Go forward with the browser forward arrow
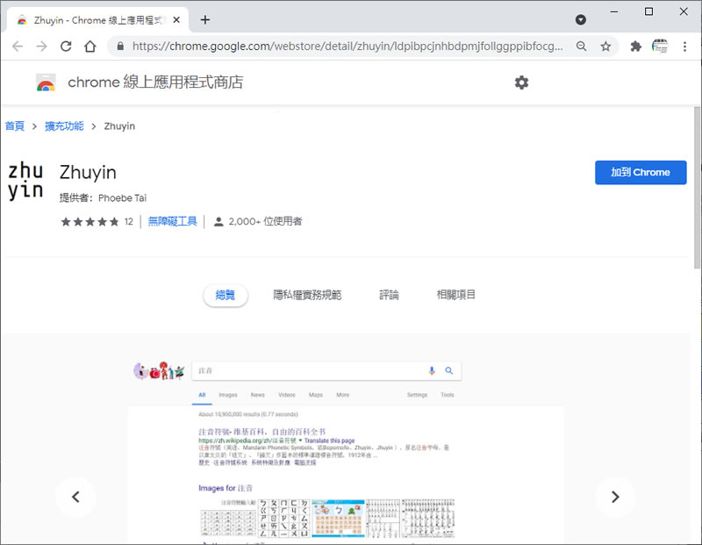 pos(41,47)
